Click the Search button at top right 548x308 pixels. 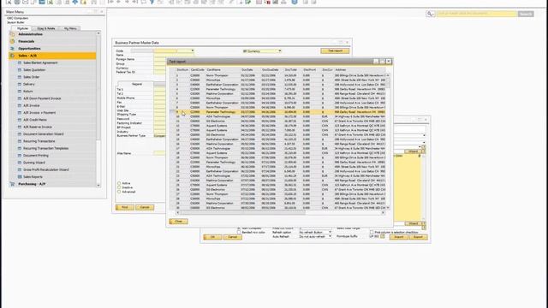point(526,14)
